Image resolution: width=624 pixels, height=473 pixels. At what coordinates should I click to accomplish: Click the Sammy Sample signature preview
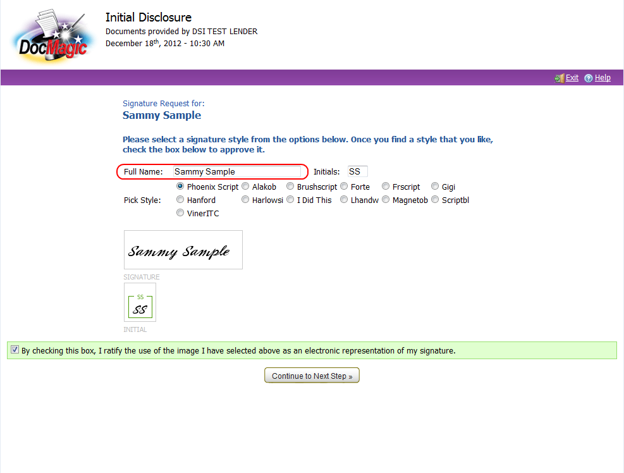tap(183, 250)
